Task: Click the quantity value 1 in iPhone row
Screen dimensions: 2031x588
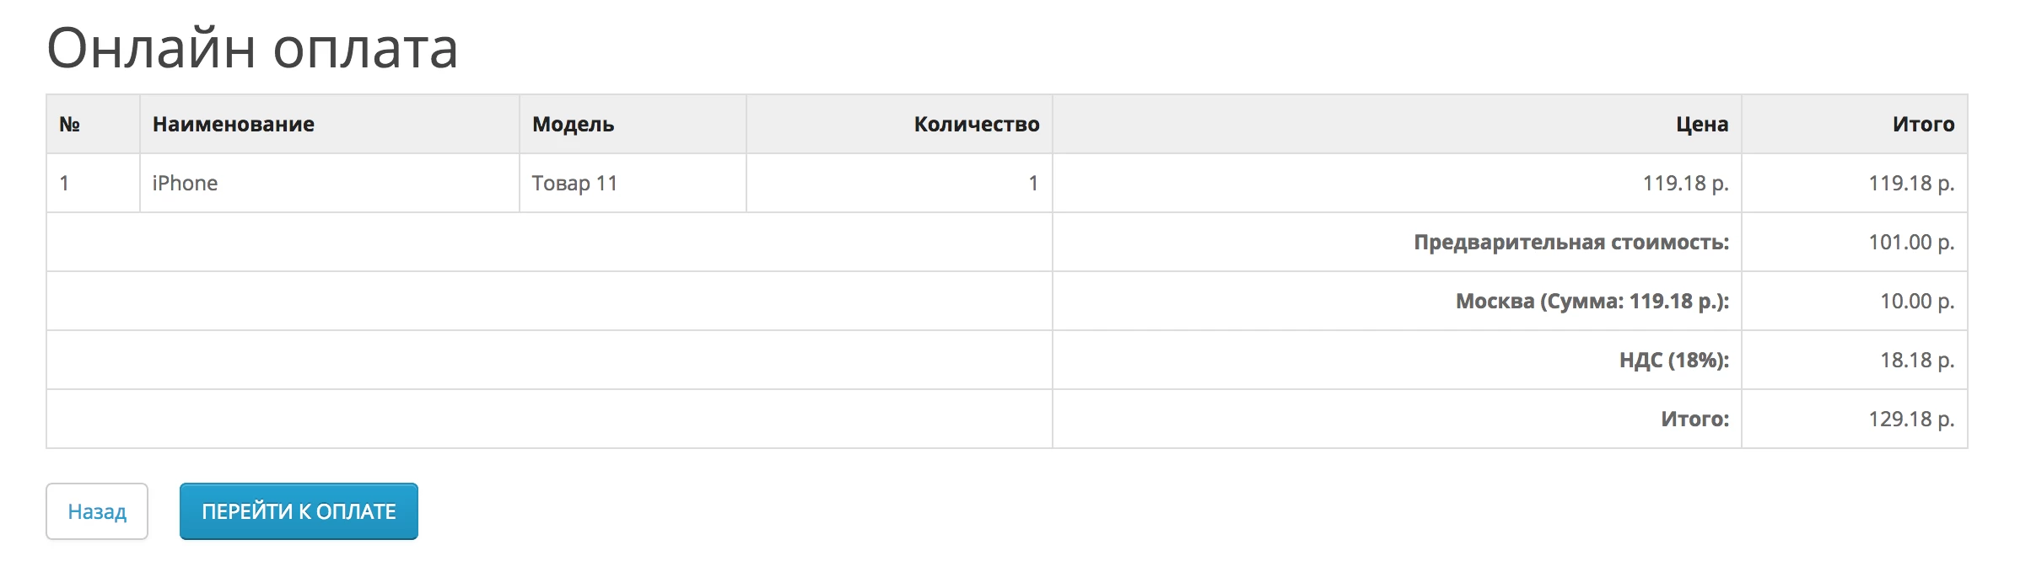Action: (x=1033, y=183)
